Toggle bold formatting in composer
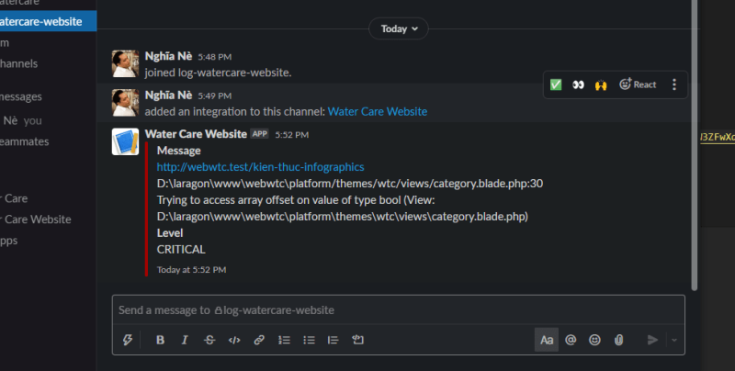This screenshot has height=371, width=735. pyautogui.click(x=160, y=340)
